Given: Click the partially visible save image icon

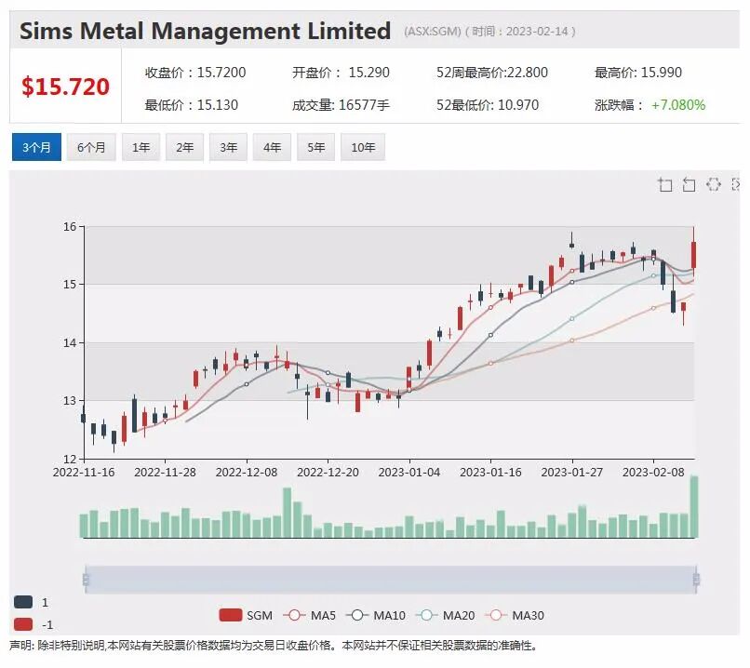Looking at the screenshot, I should point(736,184).
